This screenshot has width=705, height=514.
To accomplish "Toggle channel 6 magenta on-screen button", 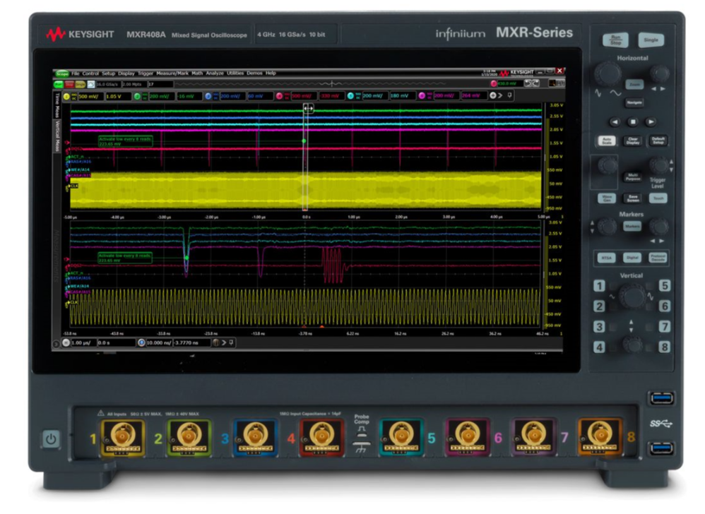I will pyautogui.click(x=422, y=96).
